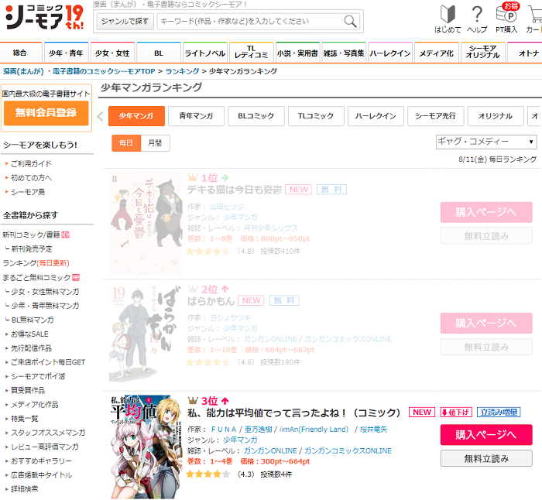This screenshot has width=542, height=500.
Task: Click the 値下げ price drop badge
Action: [x=456, y=413]
